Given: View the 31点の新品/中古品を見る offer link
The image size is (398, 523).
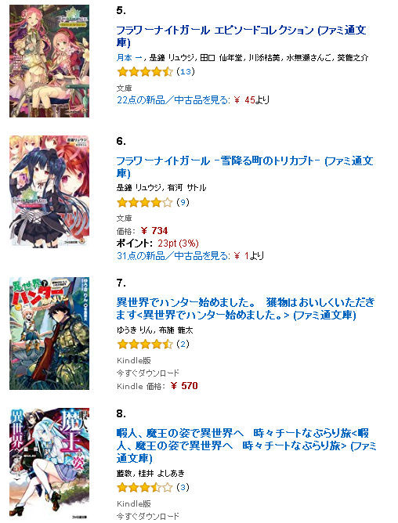Looking at the screenshot, I should 173,256.
